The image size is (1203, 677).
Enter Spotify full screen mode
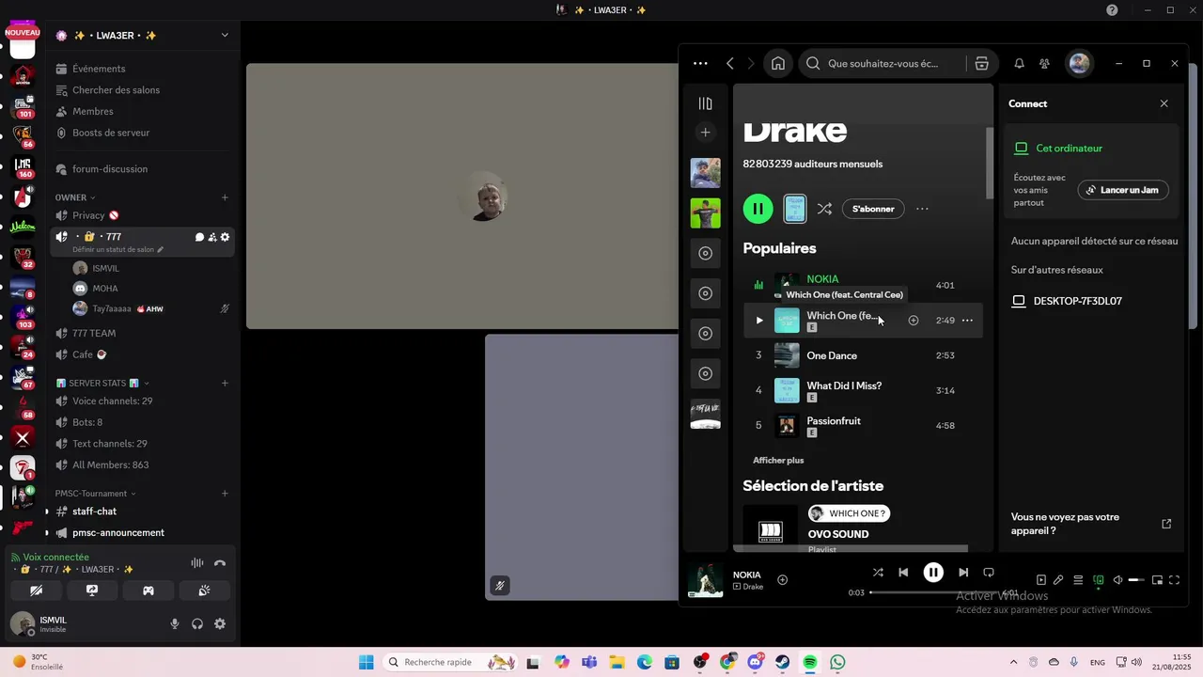(1174, 580)
